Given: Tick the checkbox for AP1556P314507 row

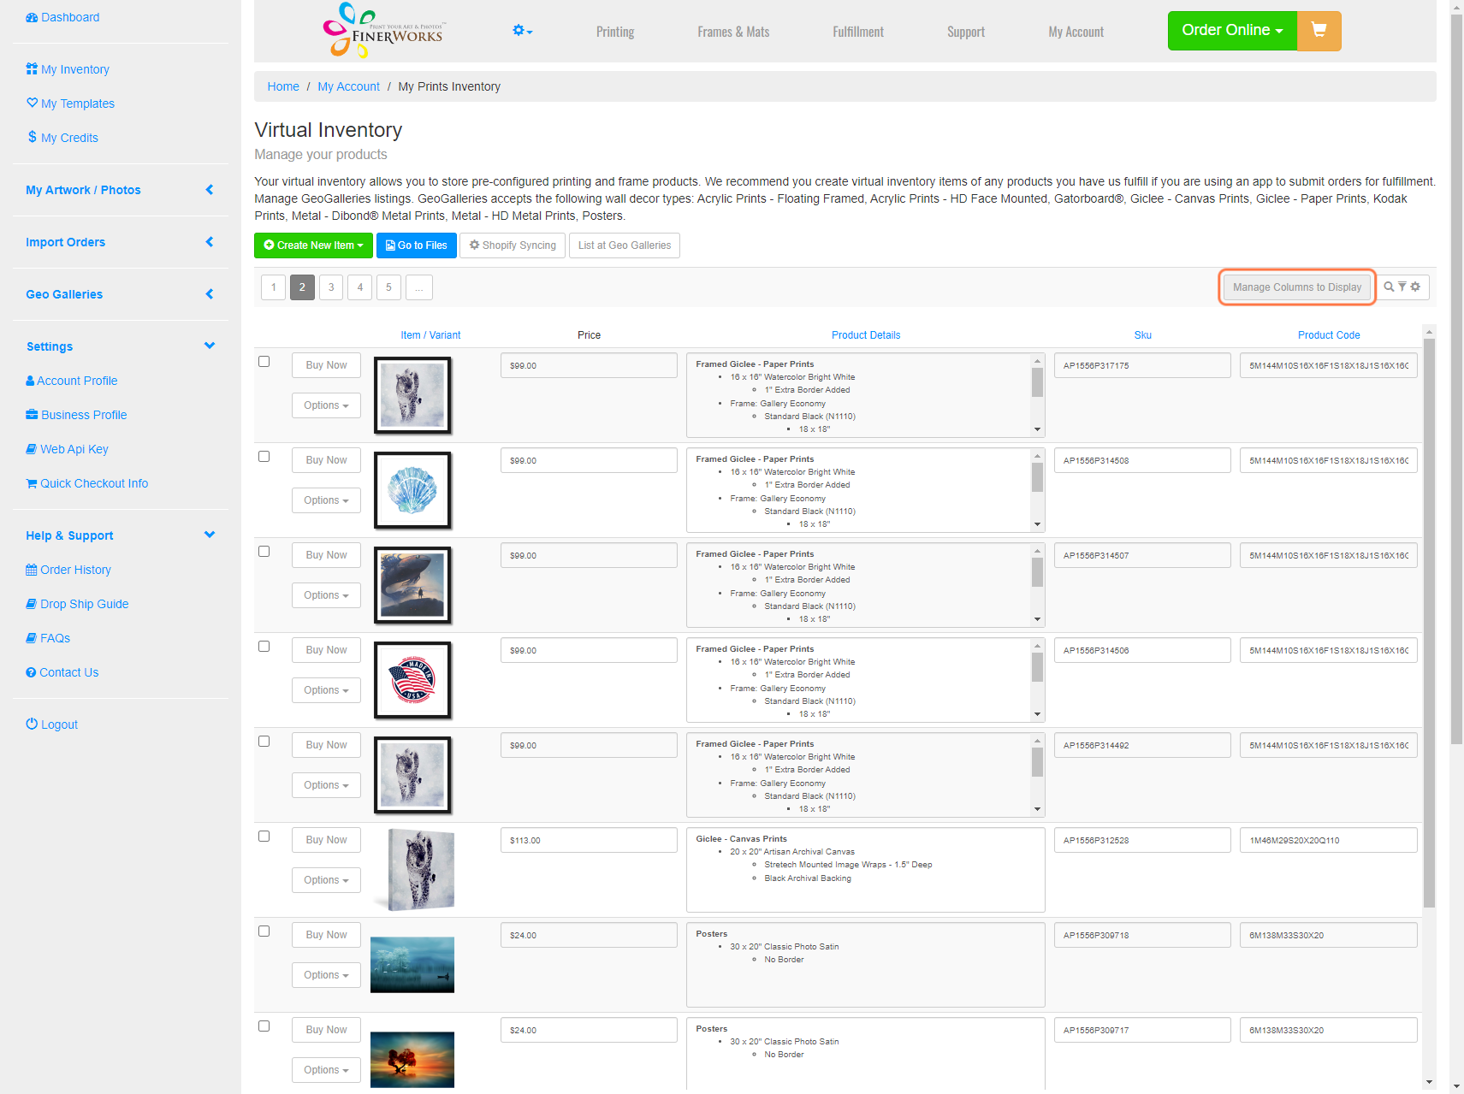Looking at the screenshot, I should [x=264, y=552].
